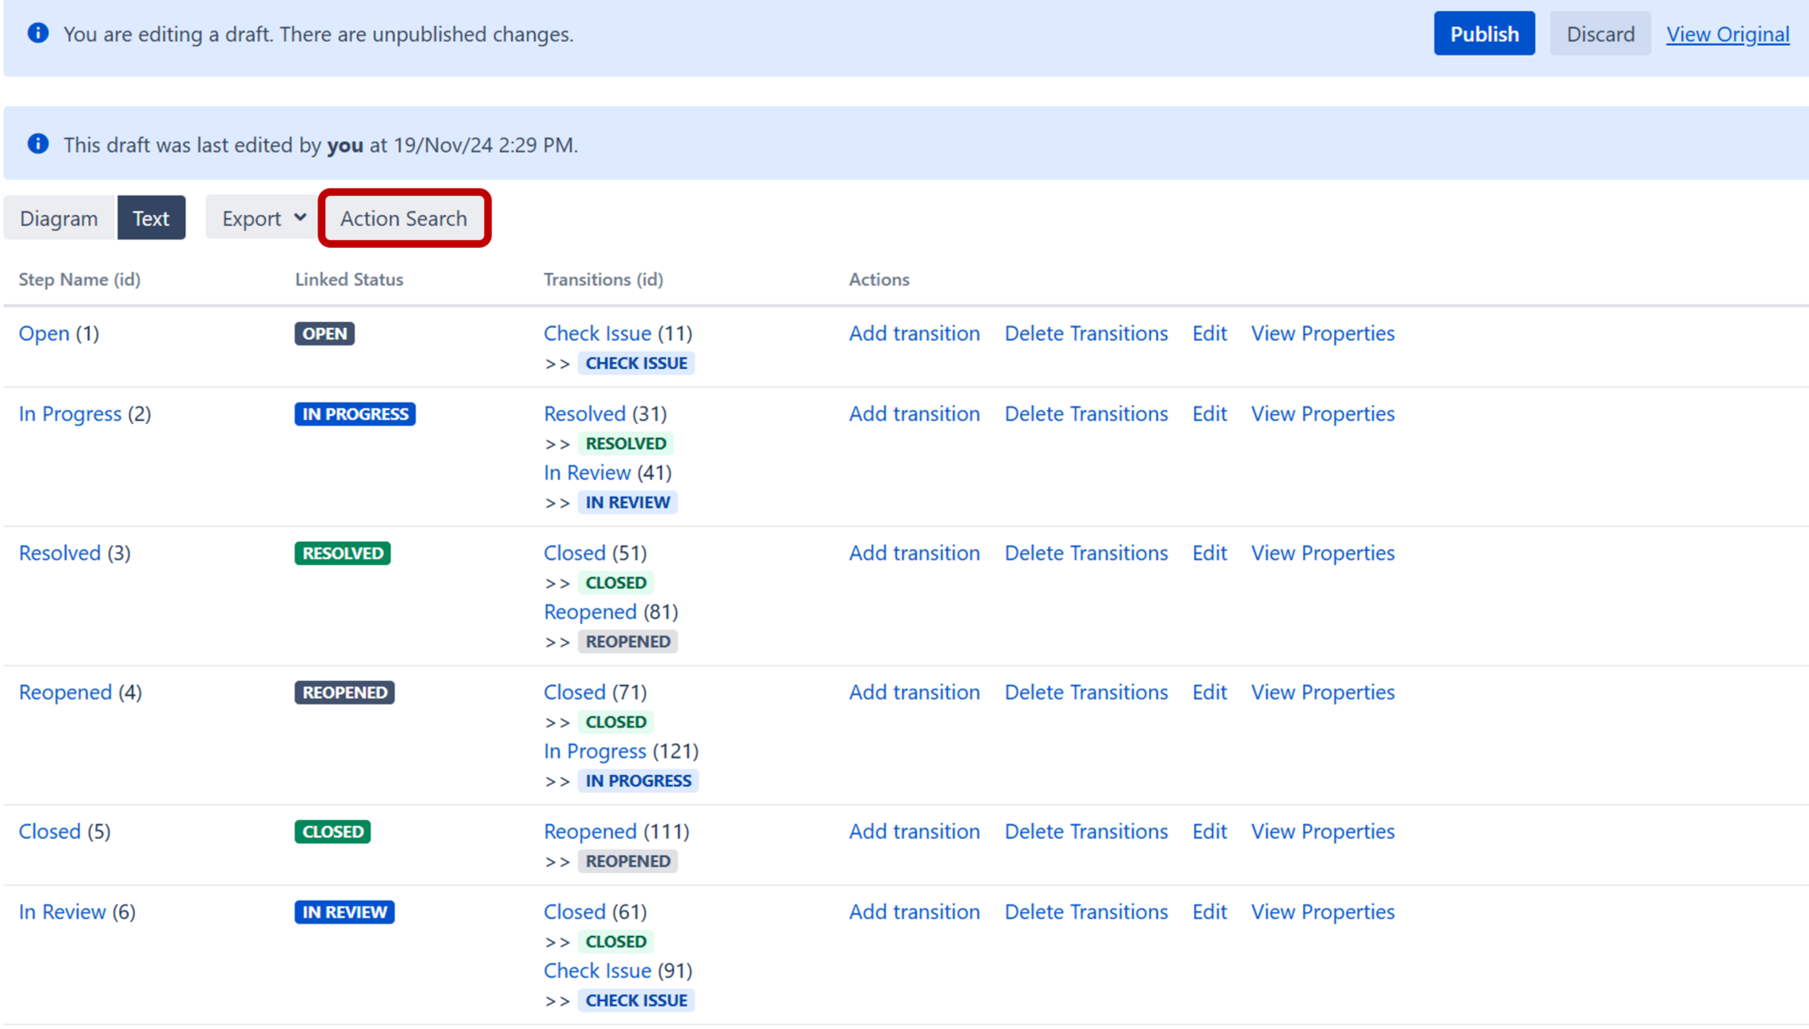Open the Check Issue transition link
Image resolution: width=1809 pixels, height=1029 pixels.
tap(597, 333)
